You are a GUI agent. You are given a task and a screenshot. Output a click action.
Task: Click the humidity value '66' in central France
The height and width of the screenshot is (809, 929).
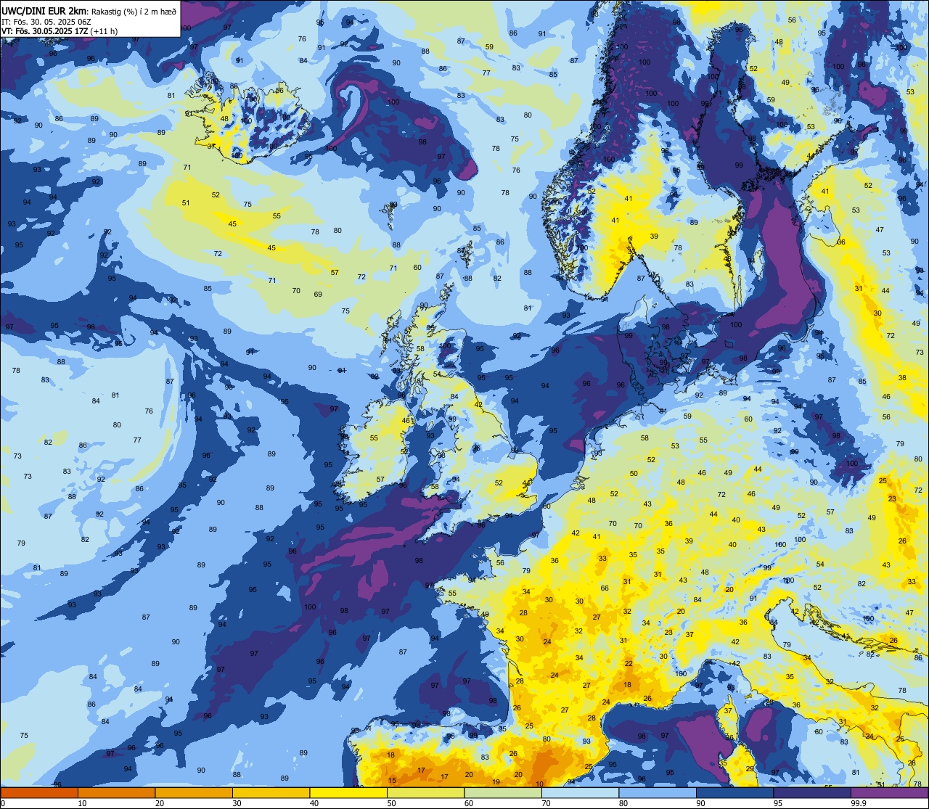point(604,588)
